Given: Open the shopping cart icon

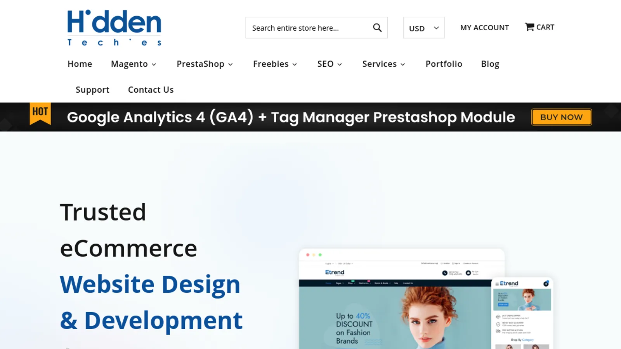Looking at the screenshot, I should pos(529,27).
